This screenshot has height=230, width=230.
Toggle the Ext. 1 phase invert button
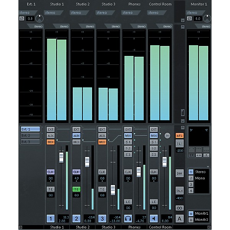22,18
